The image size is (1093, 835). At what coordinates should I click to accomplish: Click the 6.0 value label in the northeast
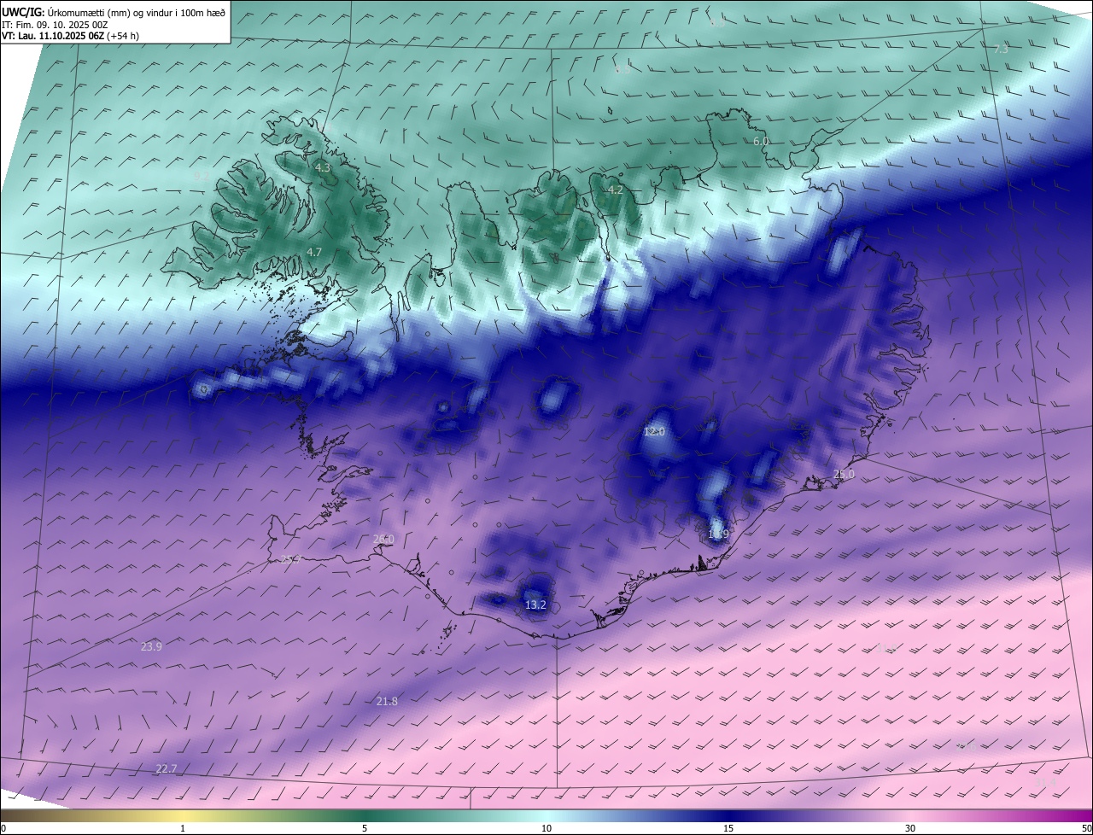pos(761,141)
